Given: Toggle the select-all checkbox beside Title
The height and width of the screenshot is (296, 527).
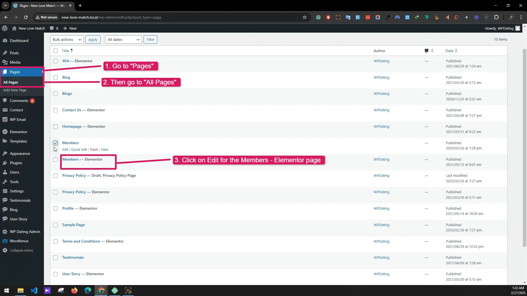Looking at the screenshot, I should (x=55, y=51).
